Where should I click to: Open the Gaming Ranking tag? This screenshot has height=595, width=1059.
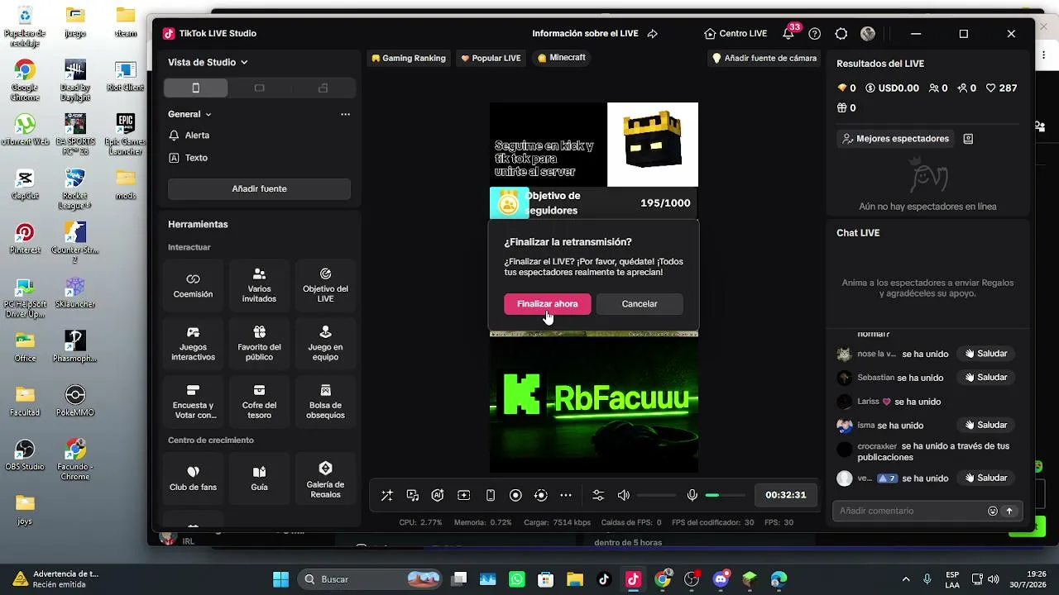click(x=409, y=58)
